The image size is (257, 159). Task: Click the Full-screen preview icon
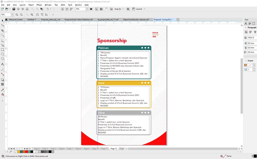91,9
